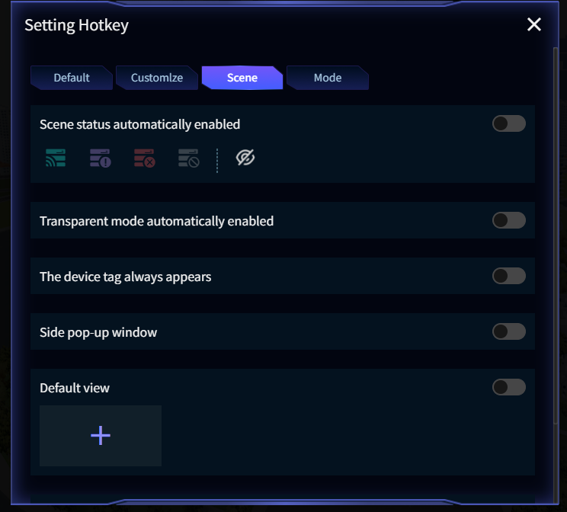This screenshot has height=512, width=567.
Task: Click the Default view label
Action: pos(75,388)
